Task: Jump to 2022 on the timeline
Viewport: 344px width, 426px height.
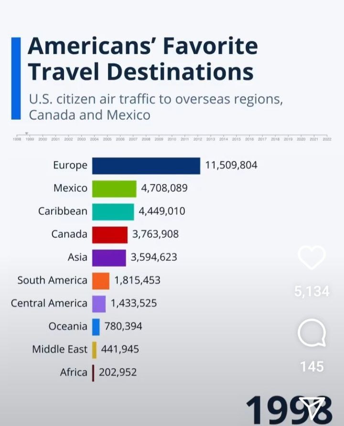Action: pos(327,139)
